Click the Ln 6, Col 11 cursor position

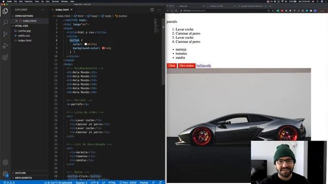pyautogui.click(x=58, y=182)
